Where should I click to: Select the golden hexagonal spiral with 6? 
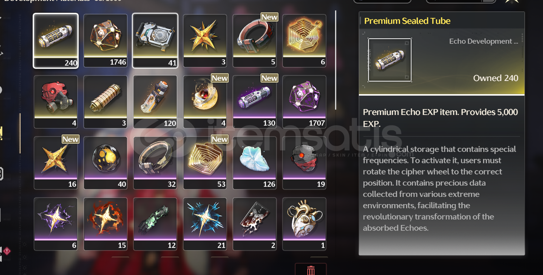pos(304,41)
